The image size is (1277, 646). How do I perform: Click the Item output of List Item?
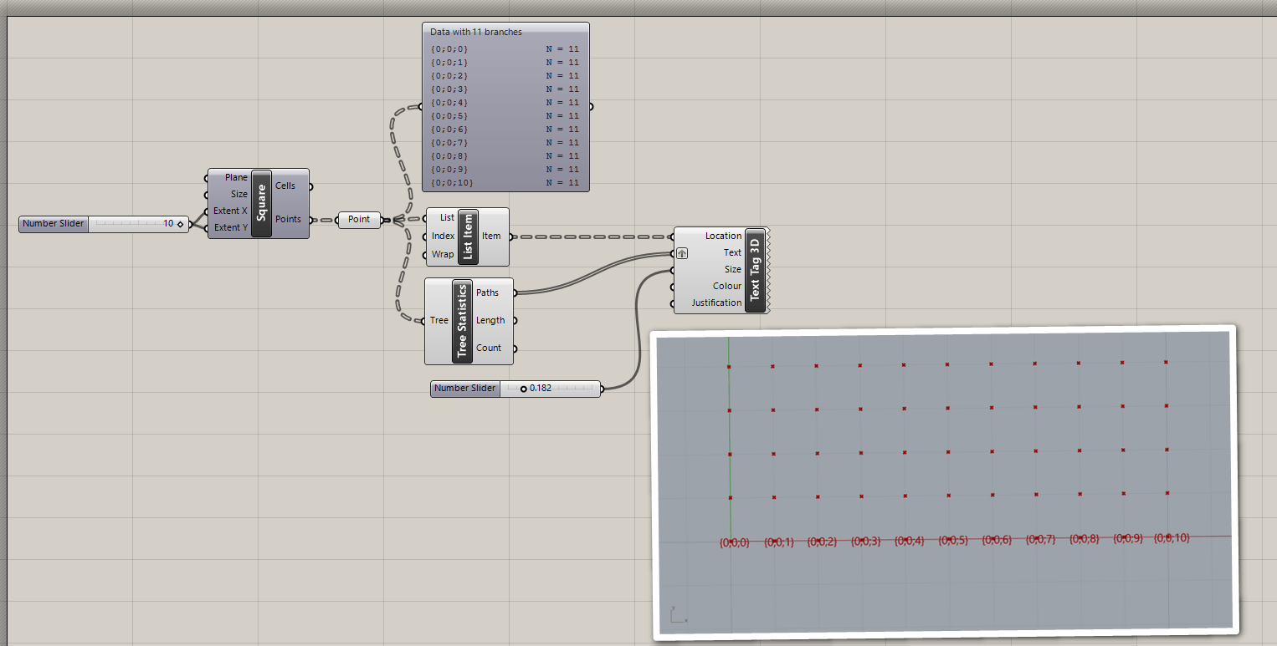coord(491,237)
